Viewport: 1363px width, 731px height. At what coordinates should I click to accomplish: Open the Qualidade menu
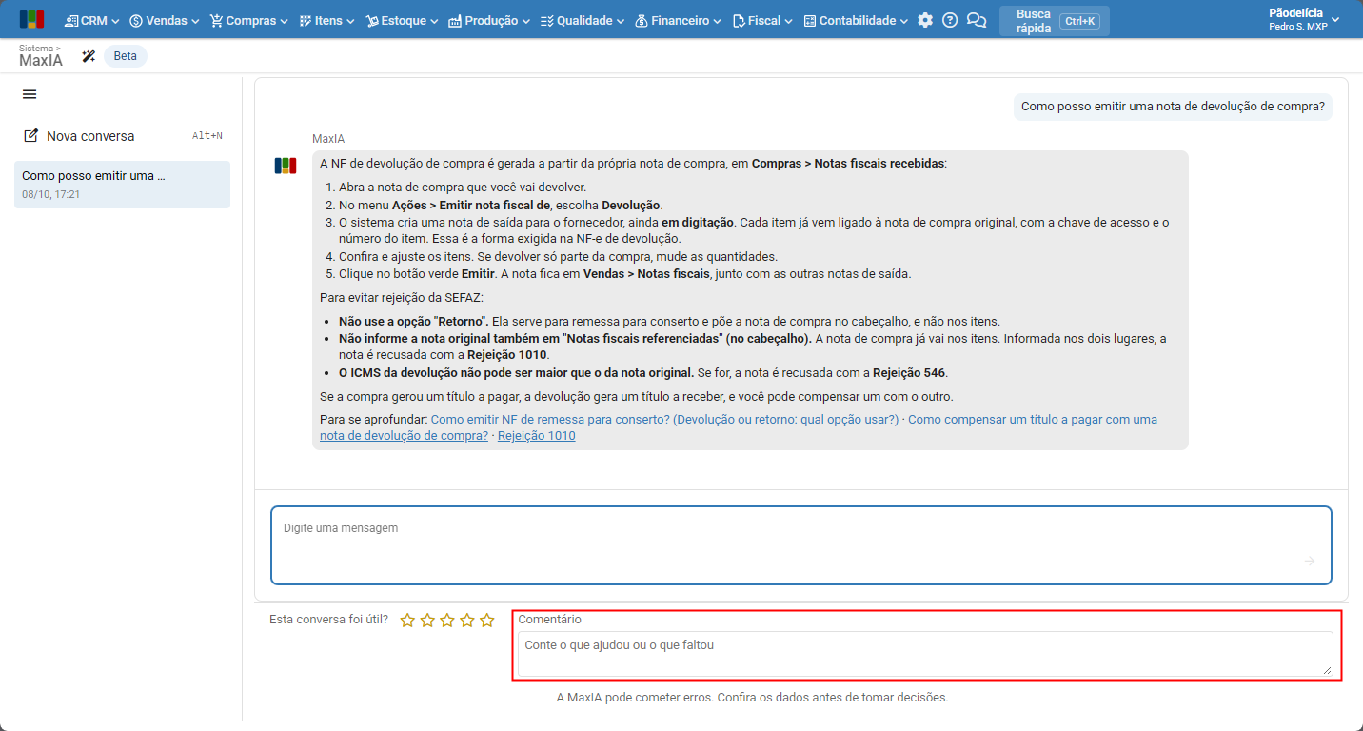[582, 20]
